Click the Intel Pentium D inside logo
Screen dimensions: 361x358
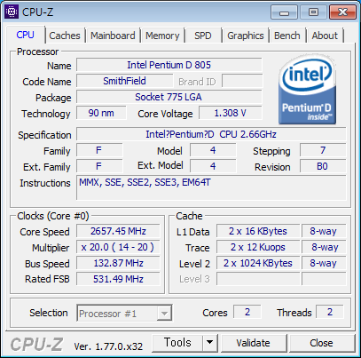[x=307, y=90]
